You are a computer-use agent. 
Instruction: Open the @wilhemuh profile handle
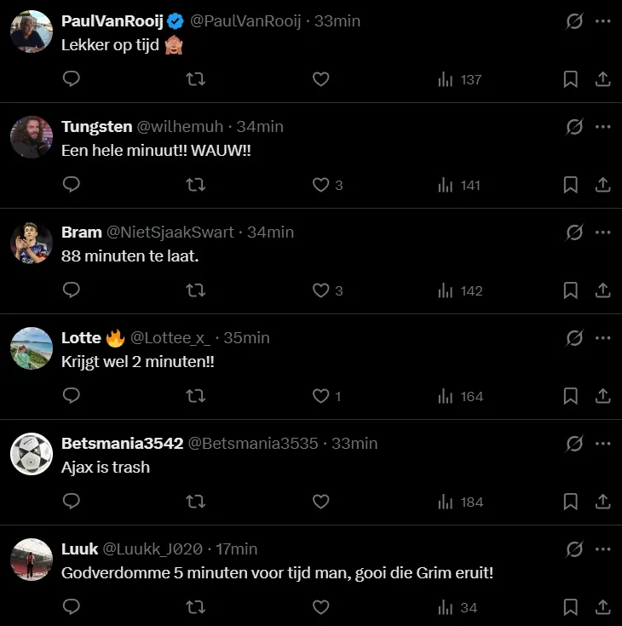click(x=180, y=126)
